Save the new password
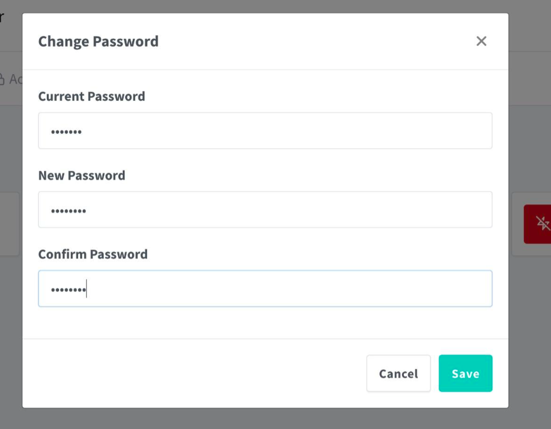This screenshot has height=429, width=551. pos(465,373)
